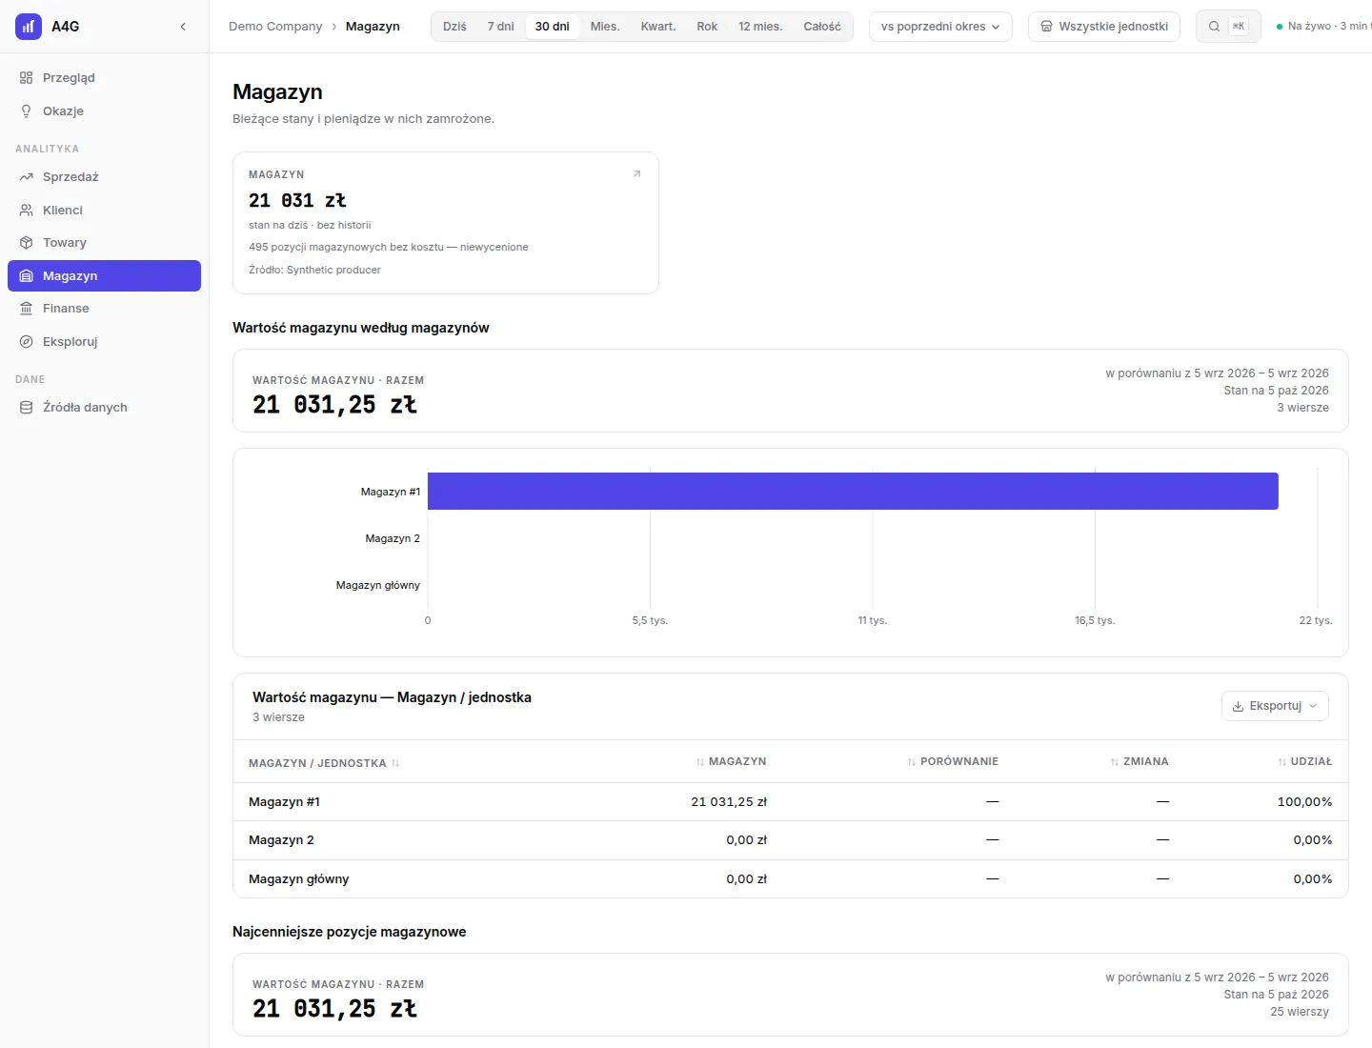This screenshot has width=1372, height=1048.
Task: Open Okazje via the lightbulb icon
Action: click(x=26, y=111)
